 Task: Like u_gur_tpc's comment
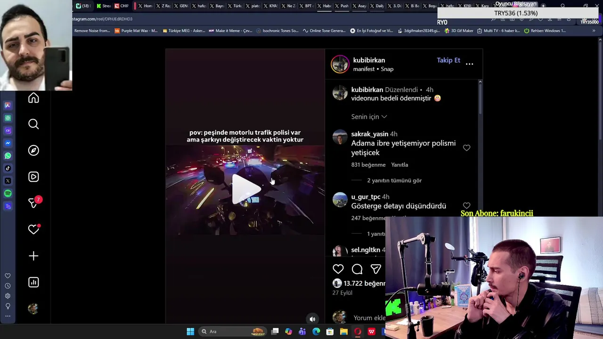(466, 206)
